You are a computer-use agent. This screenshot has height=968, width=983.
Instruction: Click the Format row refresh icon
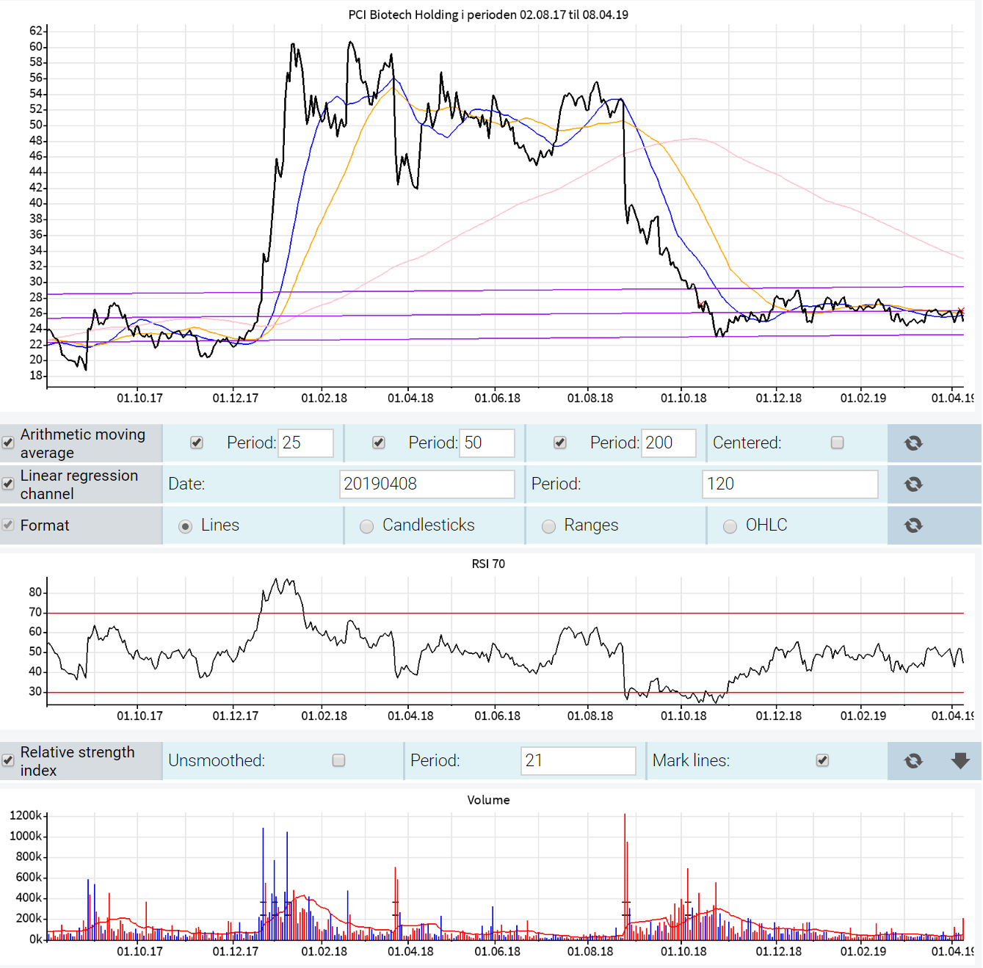coord(913,525)
